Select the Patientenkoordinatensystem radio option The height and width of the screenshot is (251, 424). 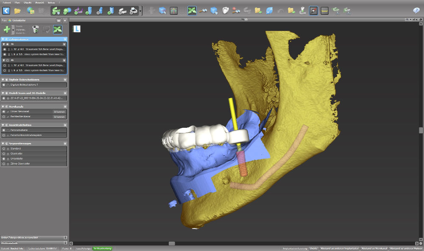[x=4, y=135]
